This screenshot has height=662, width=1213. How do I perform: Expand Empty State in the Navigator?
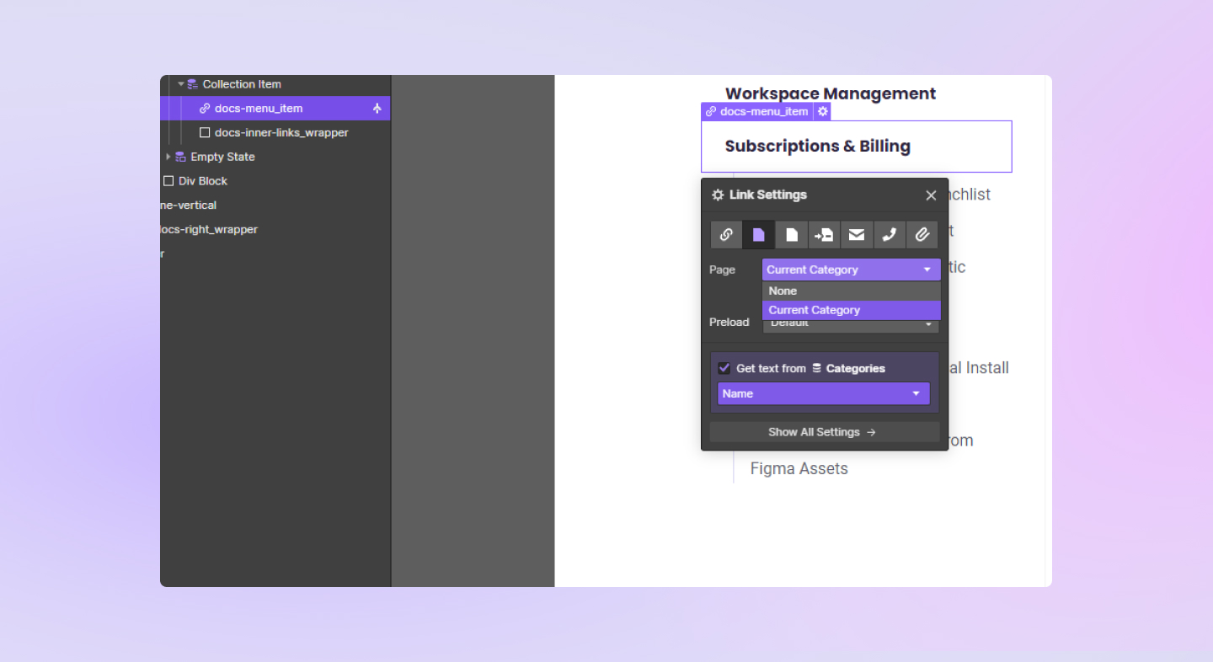coord(168,157)
